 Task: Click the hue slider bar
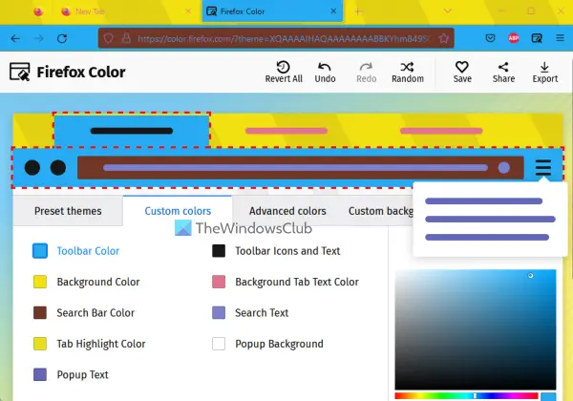466,396
